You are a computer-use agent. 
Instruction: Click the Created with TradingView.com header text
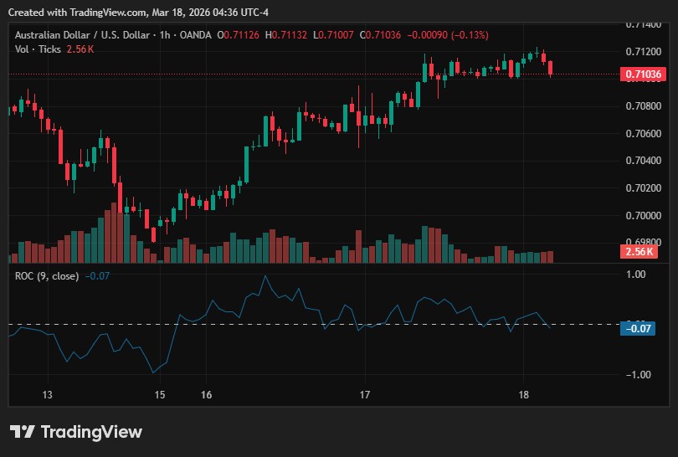tap(138, 13)
